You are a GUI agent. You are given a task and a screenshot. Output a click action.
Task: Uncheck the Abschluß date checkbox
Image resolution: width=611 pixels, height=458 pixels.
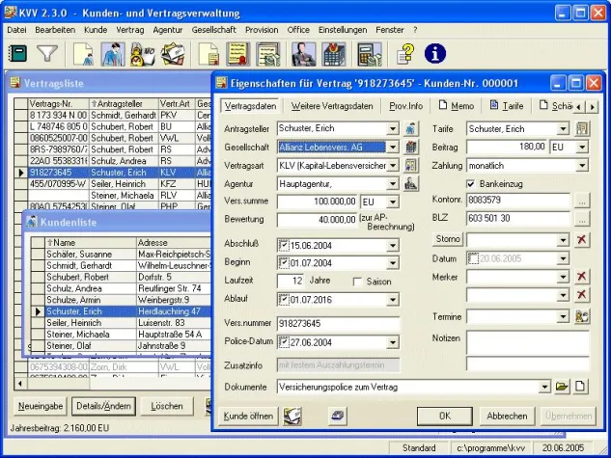(284, 244)
